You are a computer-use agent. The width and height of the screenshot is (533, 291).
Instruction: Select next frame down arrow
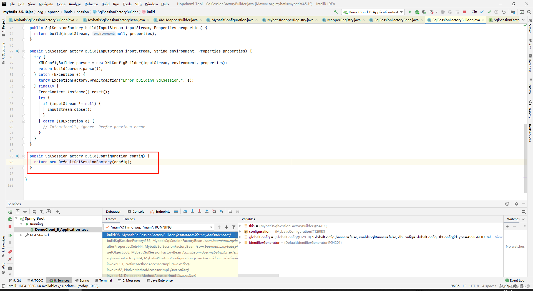(x=227, y=227)
